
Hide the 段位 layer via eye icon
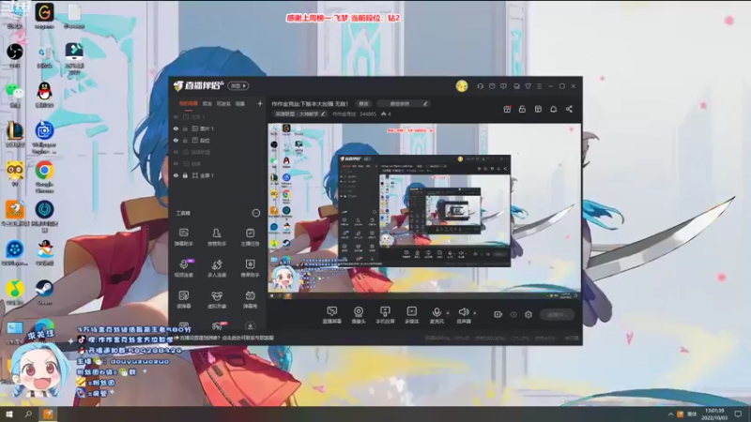(176, 141)
